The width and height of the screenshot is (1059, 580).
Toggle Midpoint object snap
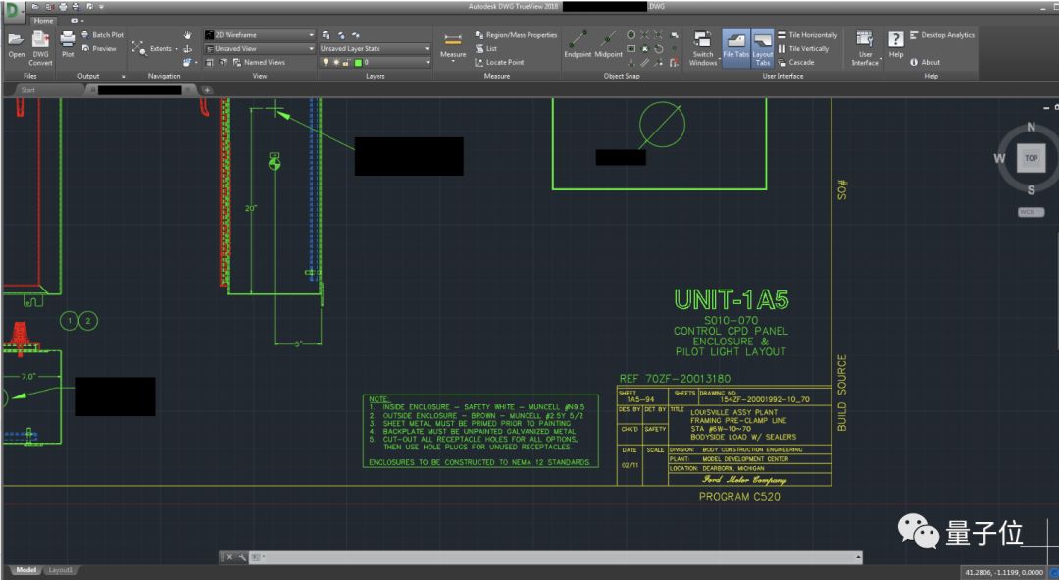click(x=608, y=42)
